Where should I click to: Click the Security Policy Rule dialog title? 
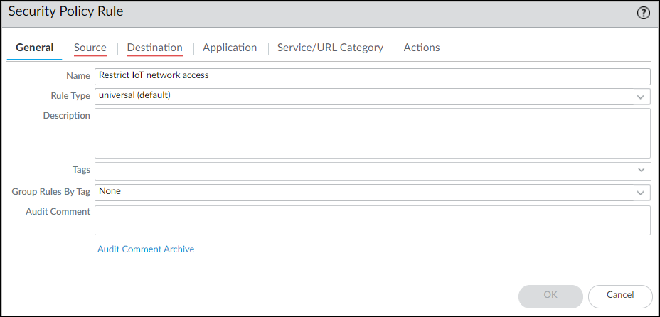(65, 12)
